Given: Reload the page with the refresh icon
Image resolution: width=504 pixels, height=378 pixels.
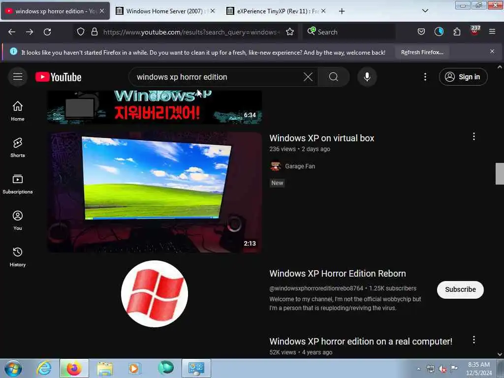Looking at the screenshot, I should (47, 32).
